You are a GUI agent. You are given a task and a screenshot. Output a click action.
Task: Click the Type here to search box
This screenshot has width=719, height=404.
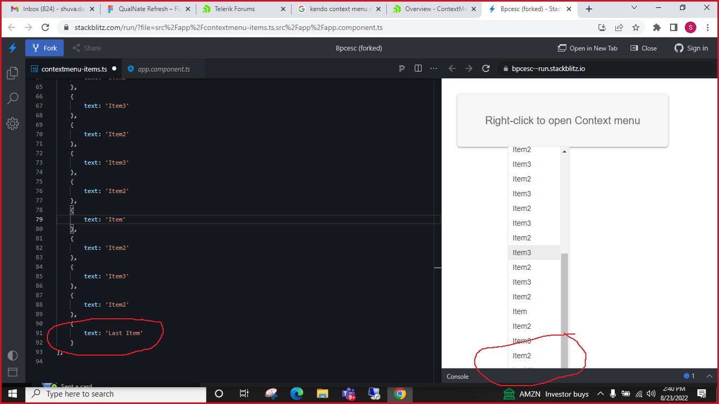[x=116, y=393]
